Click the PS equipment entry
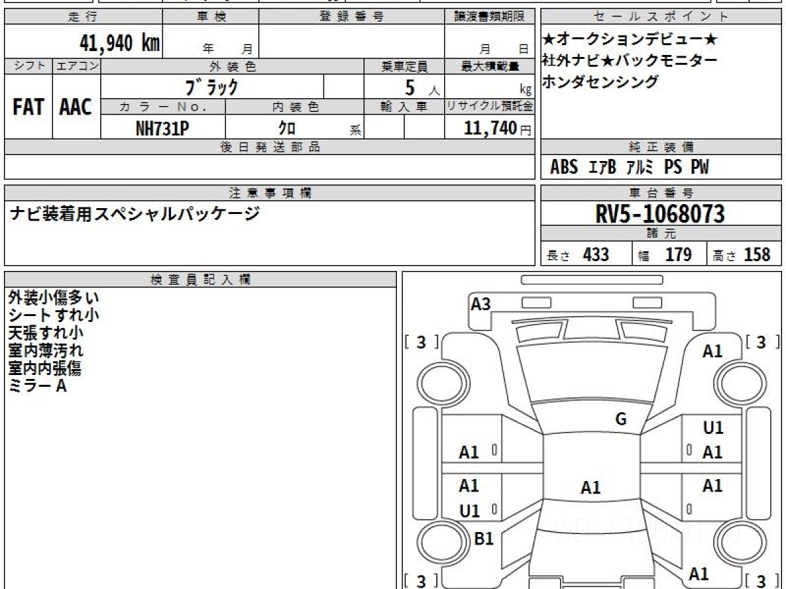 coord(673,168)
